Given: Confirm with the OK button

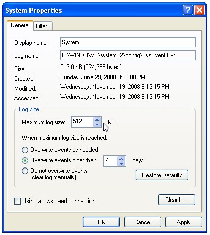Looking at the screenshot, I should 101,222.
